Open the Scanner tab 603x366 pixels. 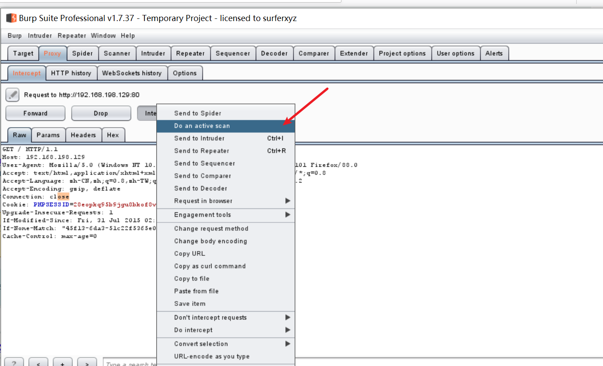tap(117, 54)
